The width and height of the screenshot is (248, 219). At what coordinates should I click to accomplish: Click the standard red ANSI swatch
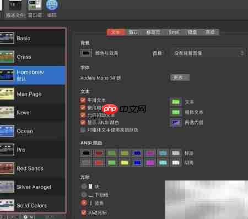tap(99, 153)
